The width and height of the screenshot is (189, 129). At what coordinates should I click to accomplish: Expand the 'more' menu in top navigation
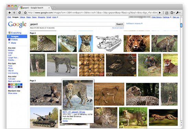click(x=55, y=17)
